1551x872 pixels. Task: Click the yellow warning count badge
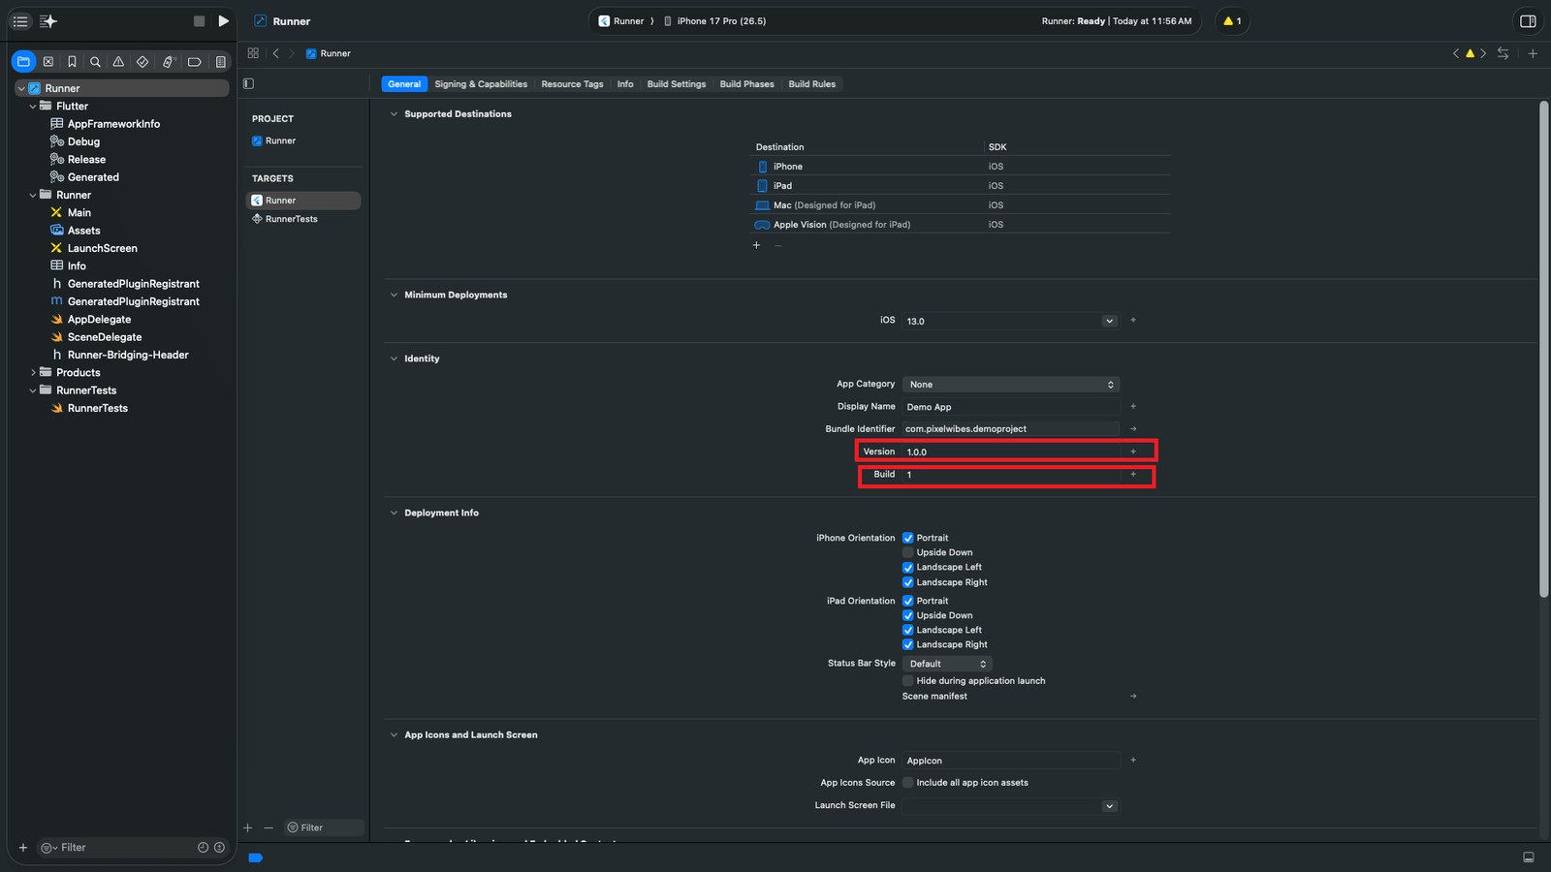pyautogui.click(x=1232, y=20)
